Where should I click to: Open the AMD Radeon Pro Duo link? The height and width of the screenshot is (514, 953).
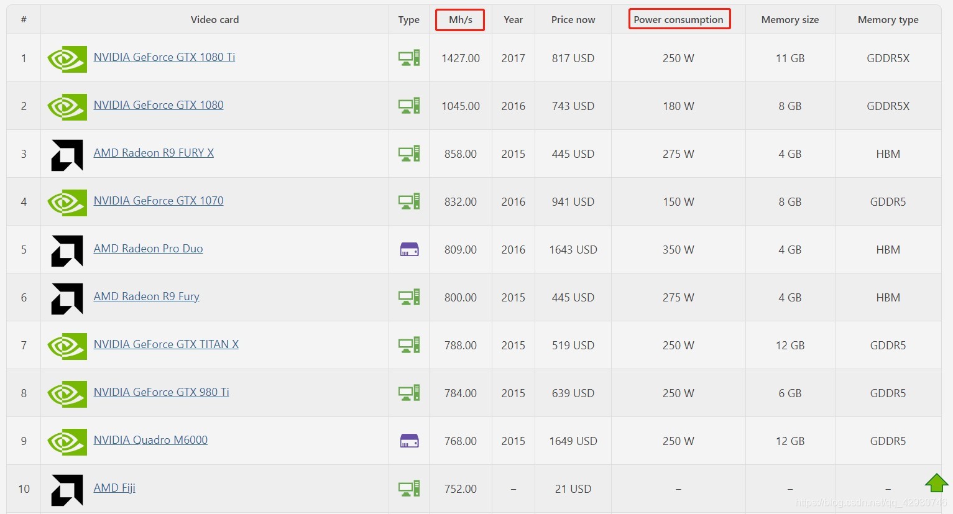(x=148, y=249)
